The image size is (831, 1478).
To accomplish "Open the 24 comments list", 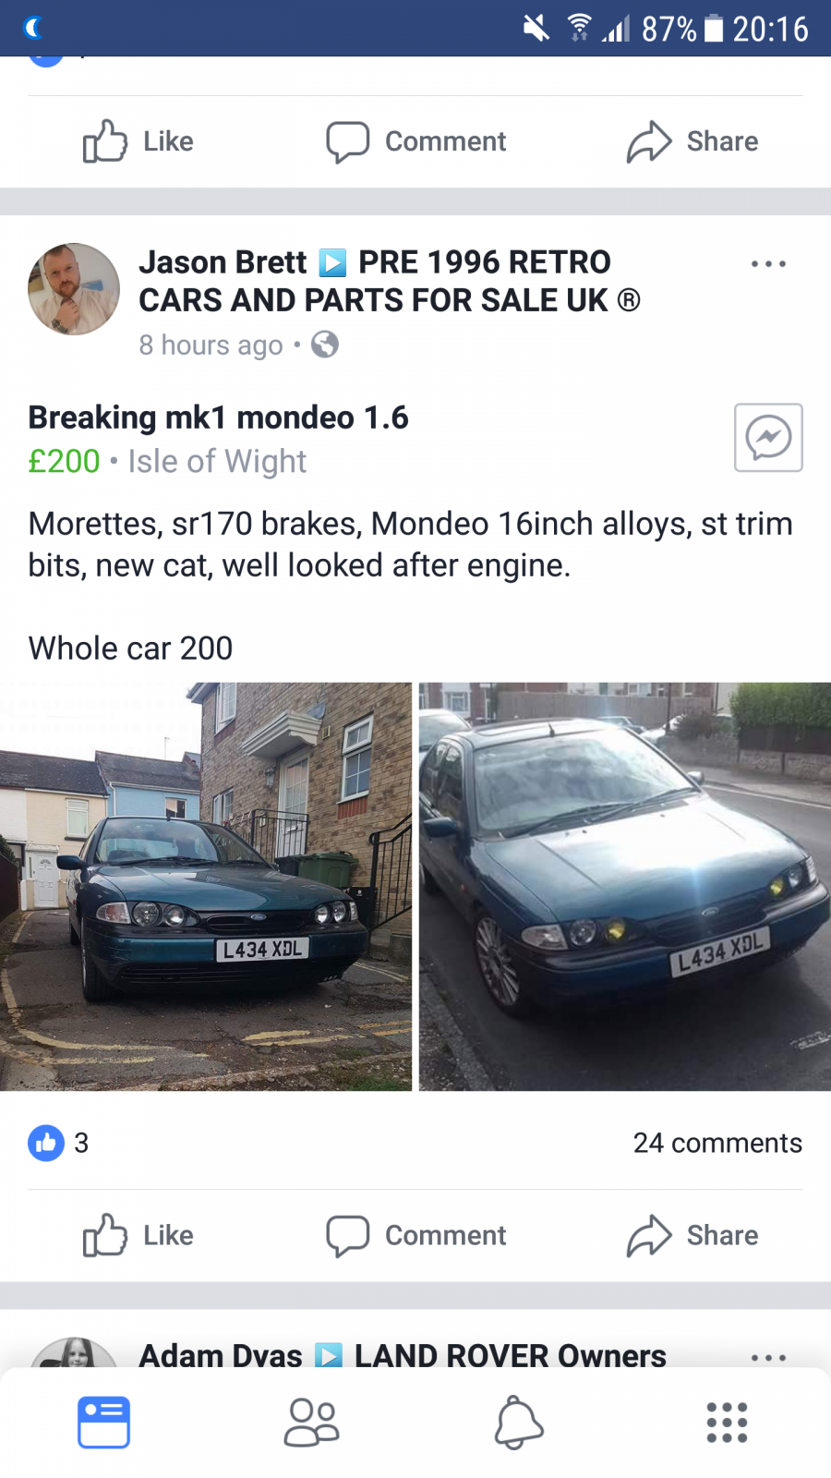I will pyautogui.click(x=717, y=1143).
